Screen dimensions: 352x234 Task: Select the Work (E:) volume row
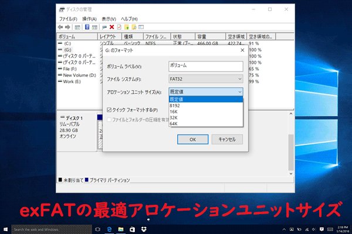coord(73,81)
